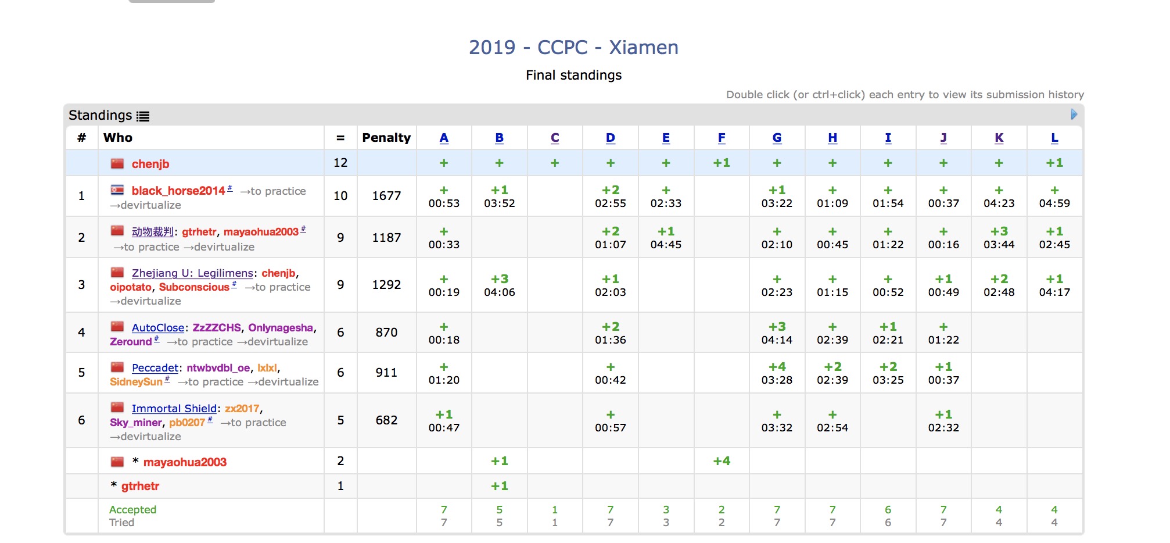Image resolution: width=1170 pixels, height=543 pixels.
Task: Click the list icon beside Standings
Action: click(143, 116)
